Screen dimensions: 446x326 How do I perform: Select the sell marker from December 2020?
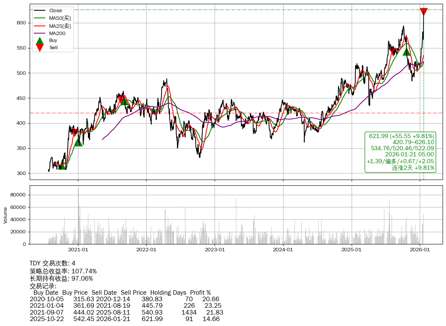coord(75,133)
